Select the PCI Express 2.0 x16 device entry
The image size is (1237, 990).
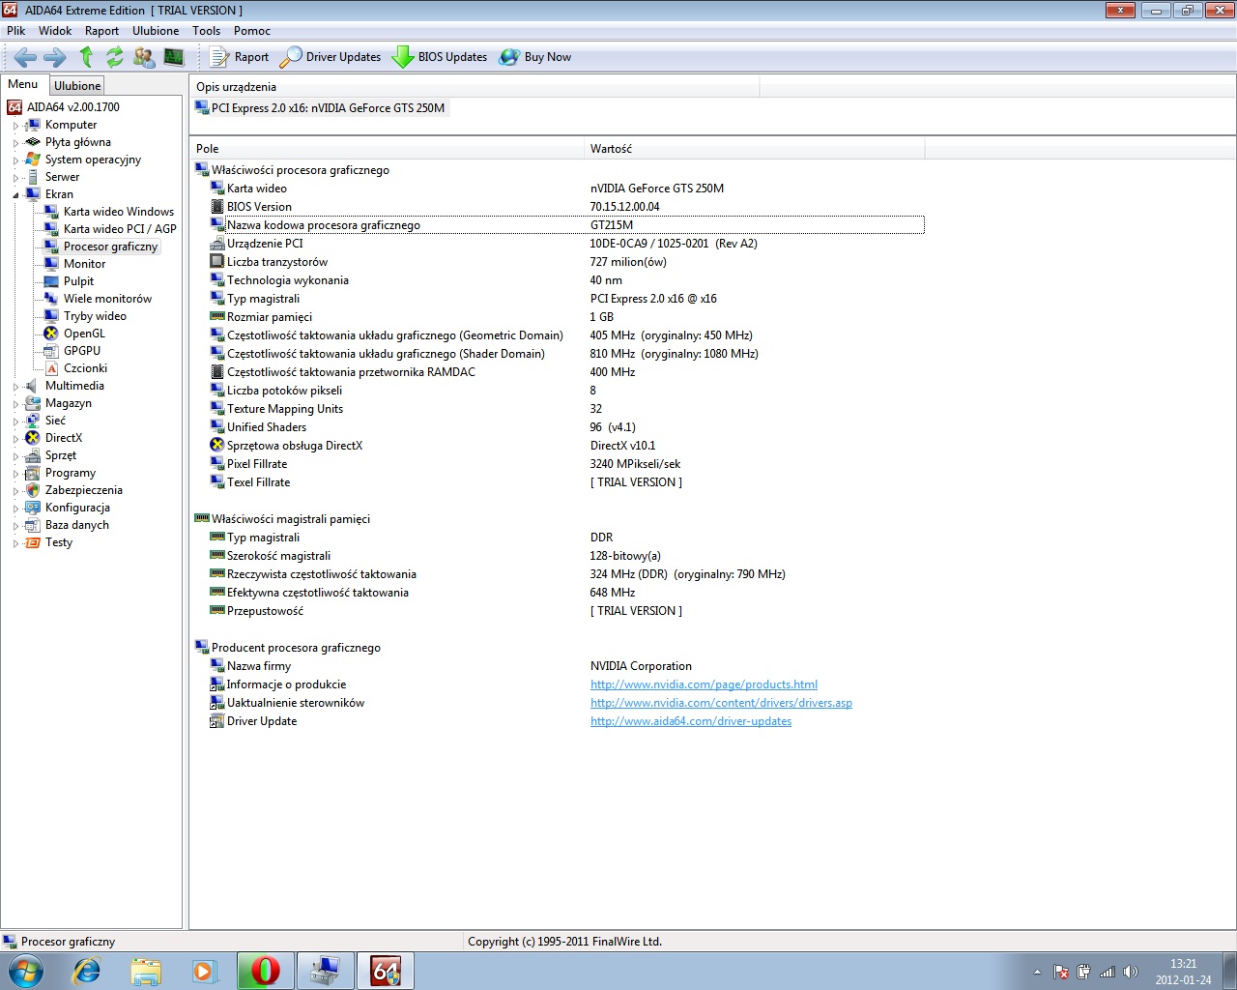(320, 108)
